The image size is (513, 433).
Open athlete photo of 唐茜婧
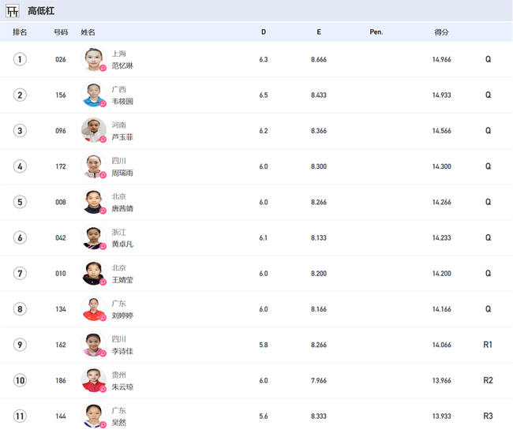(x=93, y=201)
